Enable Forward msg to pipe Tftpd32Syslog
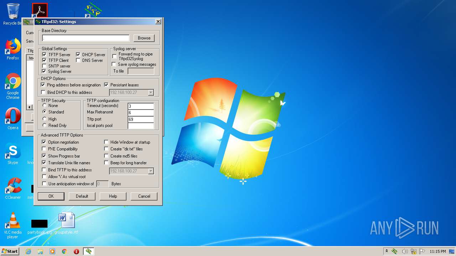This screenshot has height=256, width=456. click(115, 56)
